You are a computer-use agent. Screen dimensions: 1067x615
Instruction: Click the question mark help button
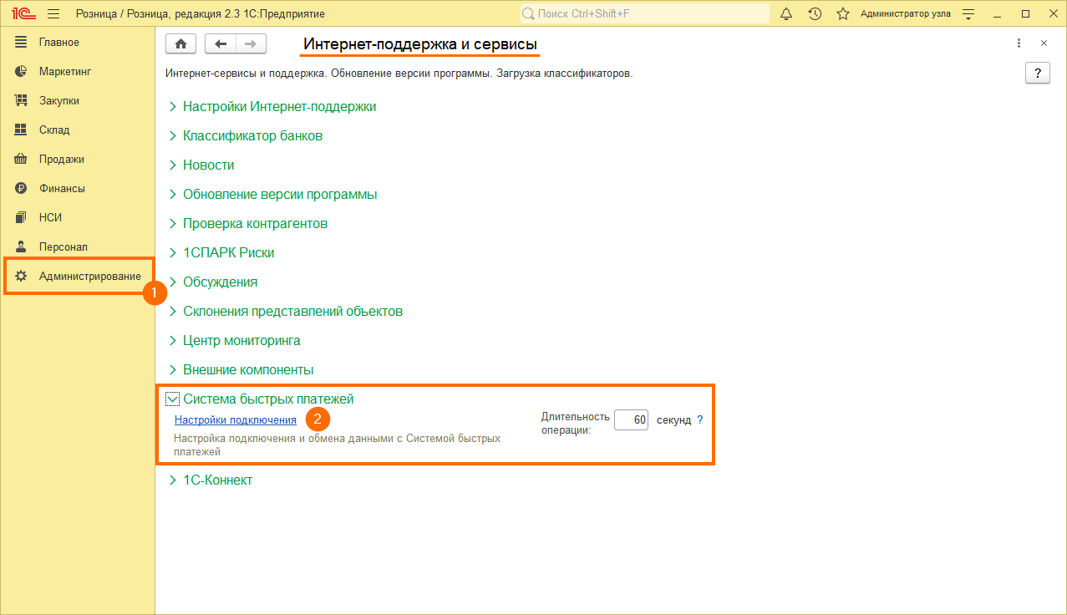pyautogui.click(x=1037, y=73)
